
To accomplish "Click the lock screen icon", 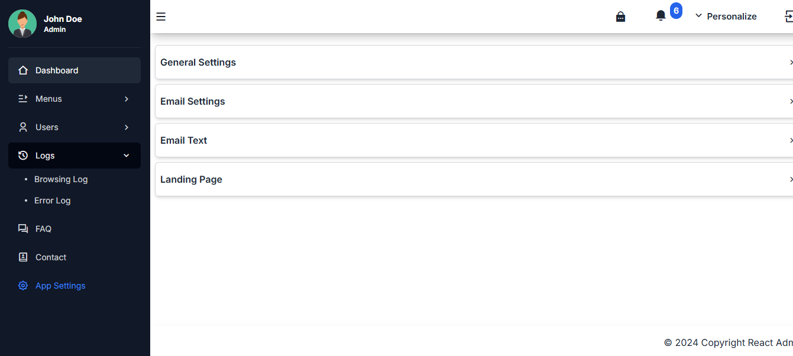I will tap(620, 17).
